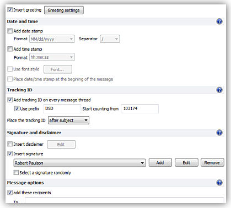The image size is (231, 208).
Task: Enable the Insert disclaimer checkbox
Action: tap(10, 144)
